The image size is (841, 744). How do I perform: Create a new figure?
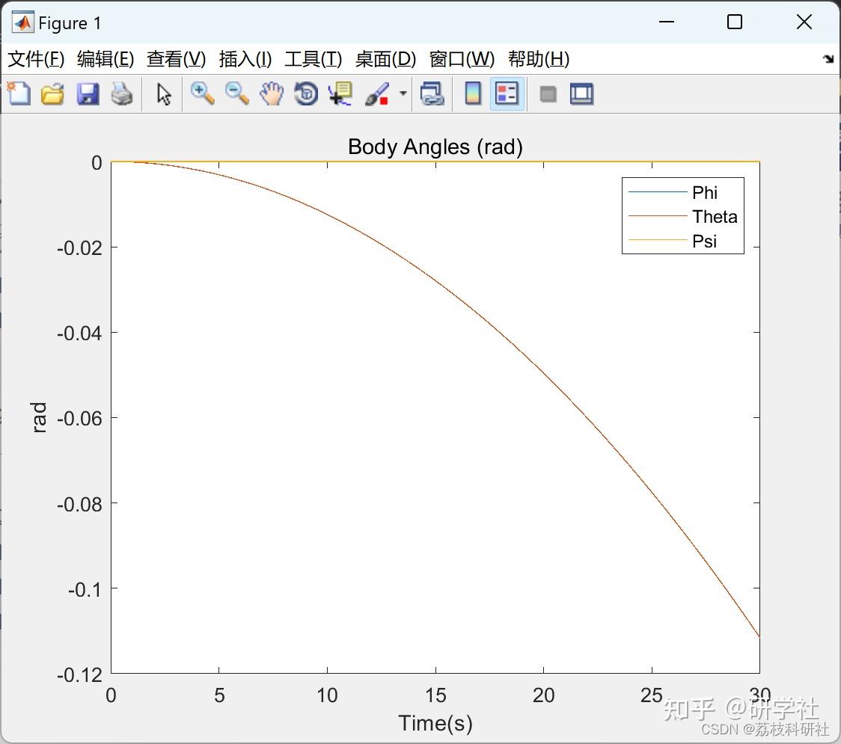(x=19, y=93)
